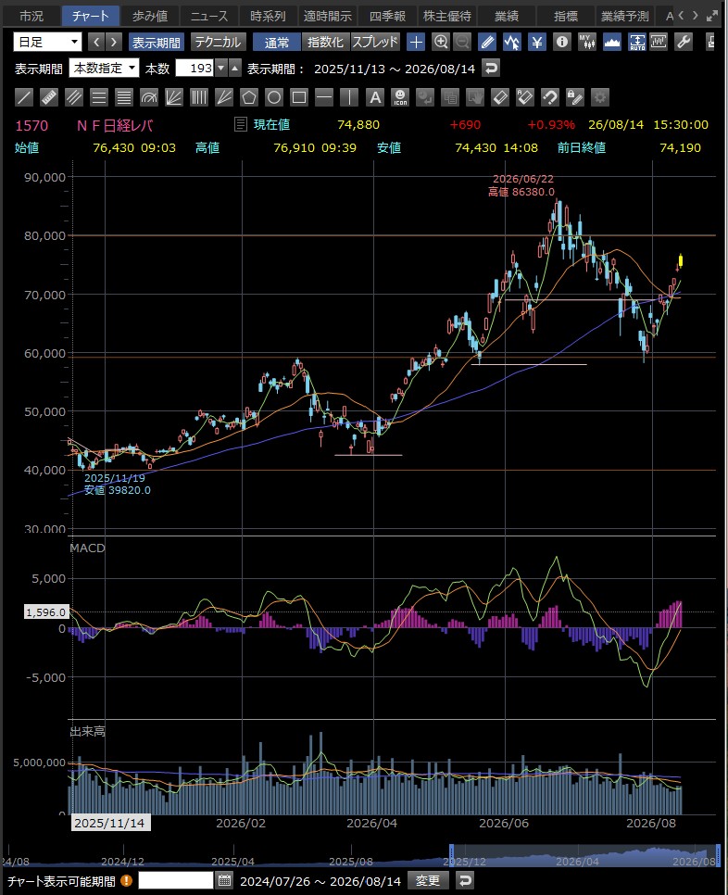The width and height of the screenshot is (728, 895).
Task: Select the Gann fan lines tool
Action: (224, 97)
